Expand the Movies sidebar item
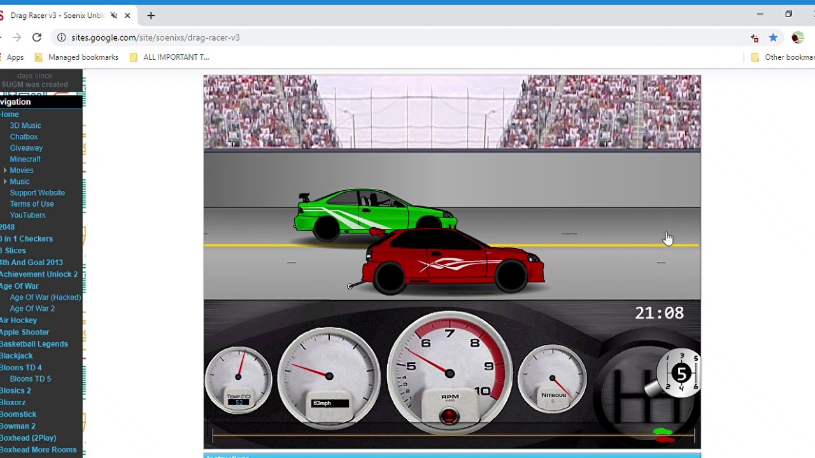The image size is (815, 458). coord(5,170)
